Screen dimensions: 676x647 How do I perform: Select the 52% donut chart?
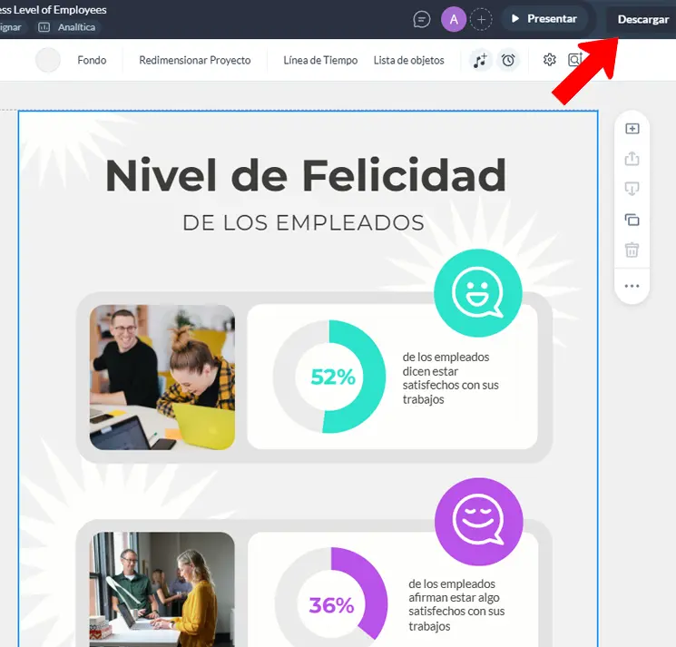tap(329, 377)
